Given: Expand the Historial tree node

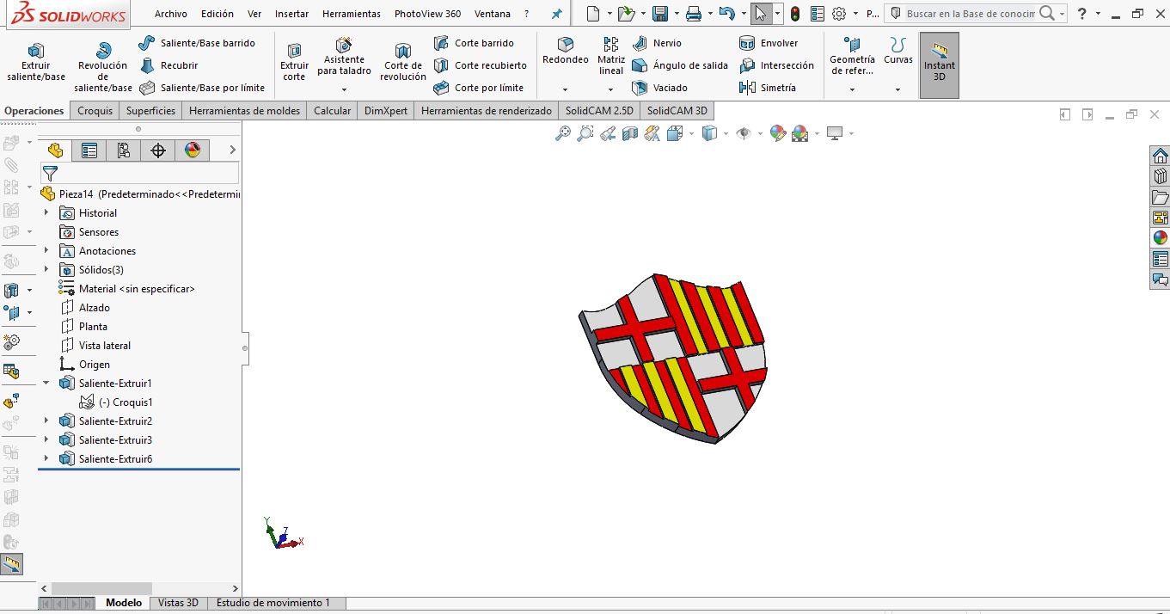Looking at the screenshot, I should [46, 213].
